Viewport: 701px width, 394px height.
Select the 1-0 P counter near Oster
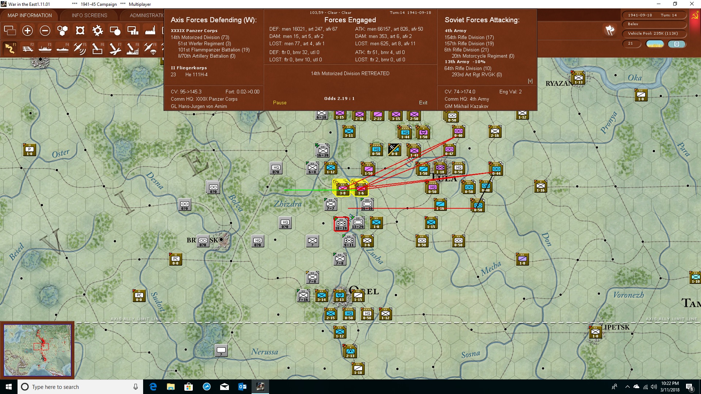point(30,150)
